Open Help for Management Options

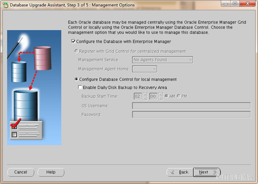pyautogui.click(x=51, y=172)
